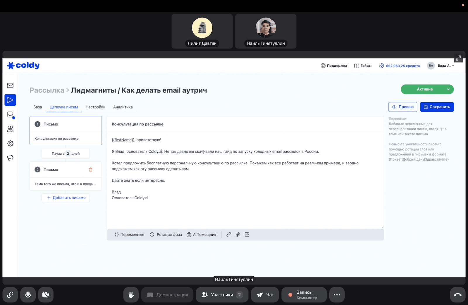The image size is (468, 305).
Task: Delete second letter with trash icon
Action: (90, 170)
